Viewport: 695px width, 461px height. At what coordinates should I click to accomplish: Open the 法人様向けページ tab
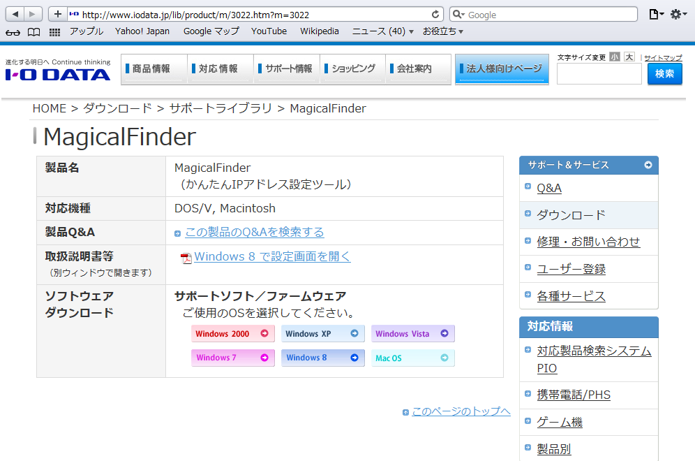[502, 68]
